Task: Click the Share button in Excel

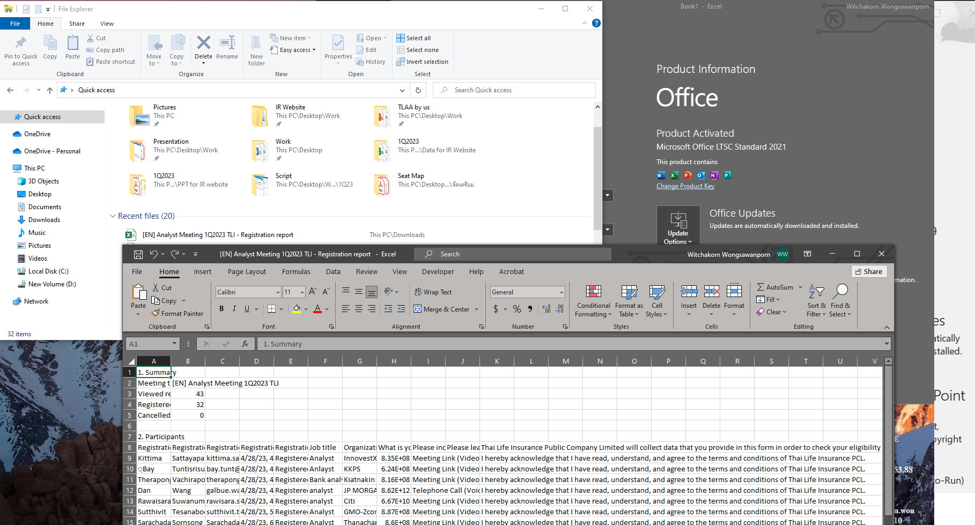Action: [869, 271]
